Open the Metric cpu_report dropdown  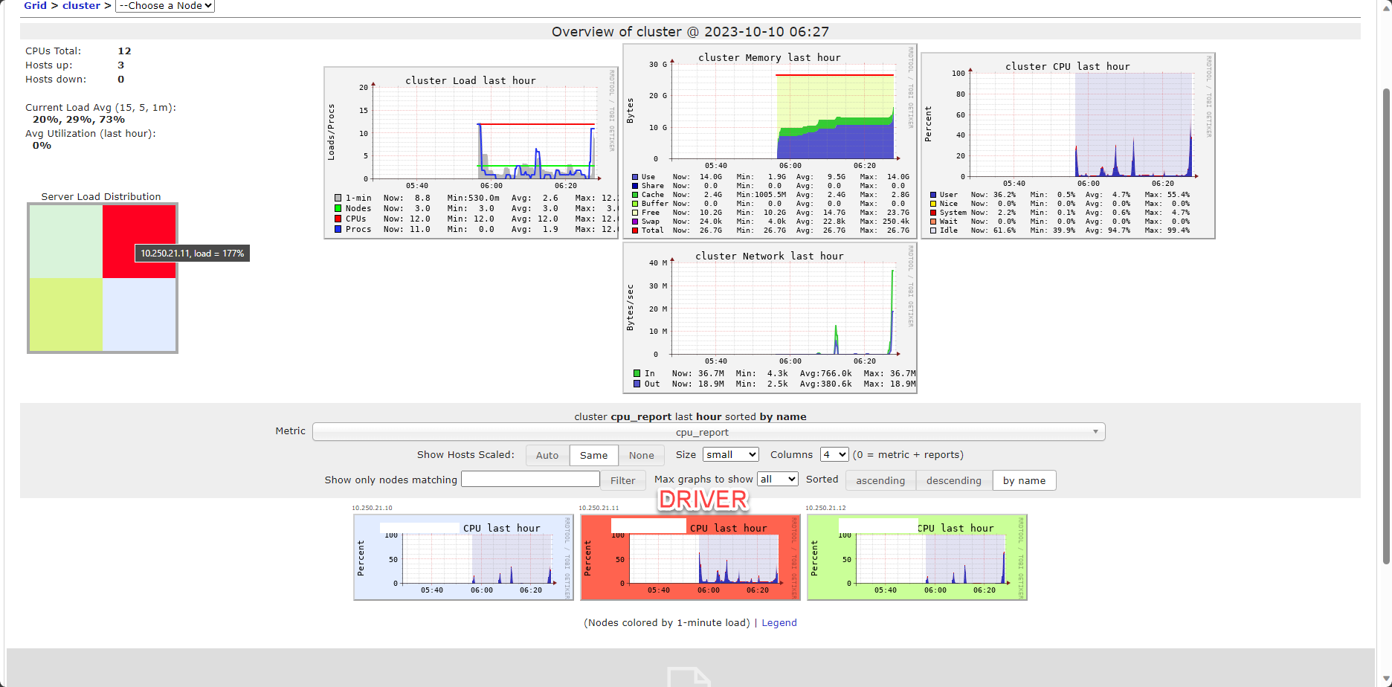[707, 431]
